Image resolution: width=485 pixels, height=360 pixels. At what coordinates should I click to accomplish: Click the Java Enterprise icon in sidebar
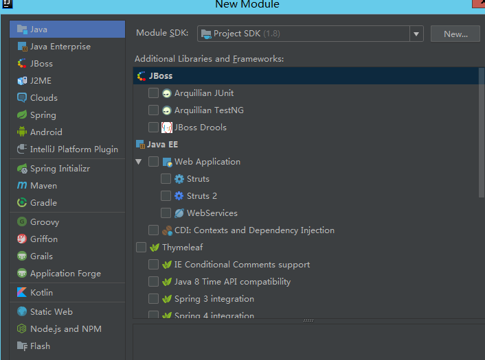click(22, 47)
